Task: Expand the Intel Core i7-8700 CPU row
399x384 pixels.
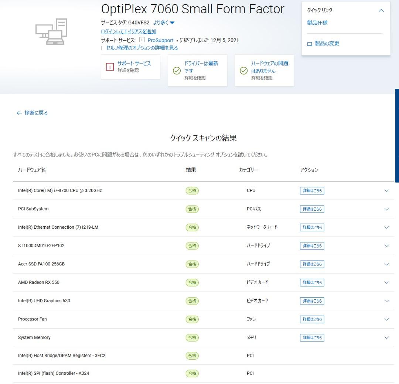Action: (386, 191)
